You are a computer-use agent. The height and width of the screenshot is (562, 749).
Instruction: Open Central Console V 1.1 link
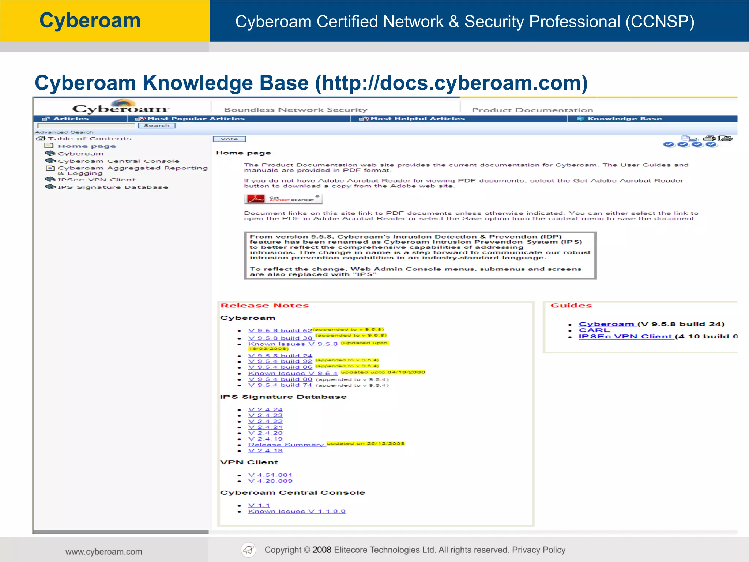tap(259, 505)
